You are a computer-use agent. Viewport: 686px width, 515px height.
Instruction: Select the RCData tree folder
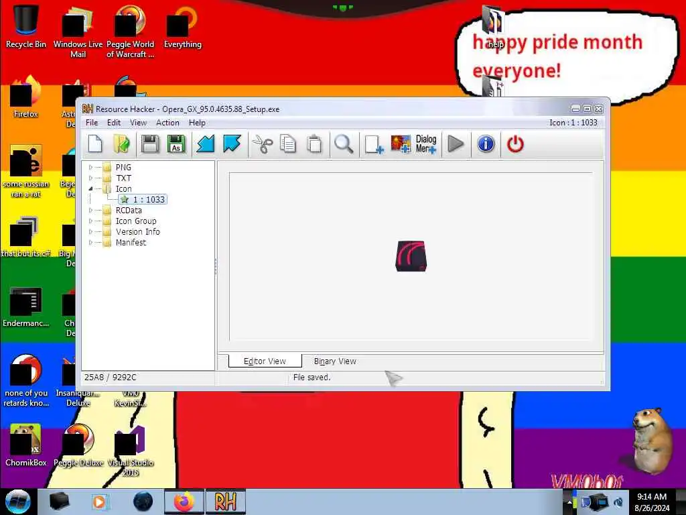(x=129, y=210)
